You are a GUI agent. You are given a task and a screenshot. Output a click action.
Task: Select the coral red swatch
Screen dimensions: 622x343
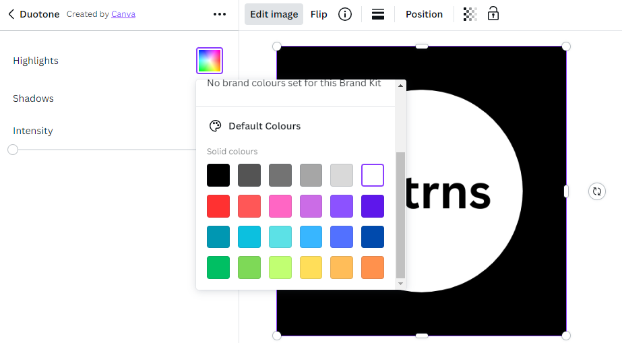tap(249, 206)
